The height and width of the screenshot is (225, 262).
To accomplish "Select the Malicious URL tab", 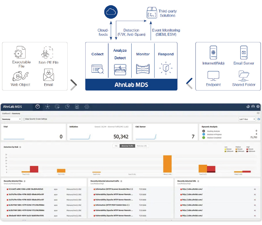I will [142, 146].
